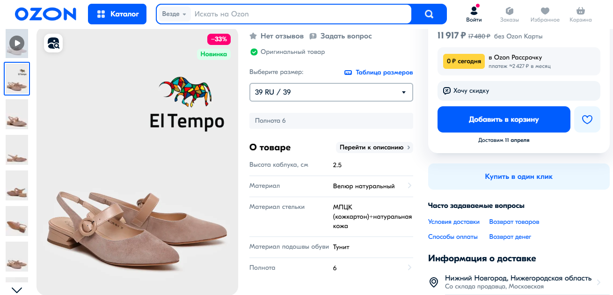Screen dimensions: 613x295
Task: Show more product thumbnails with down chevron
Action: (x=17, y=290)
